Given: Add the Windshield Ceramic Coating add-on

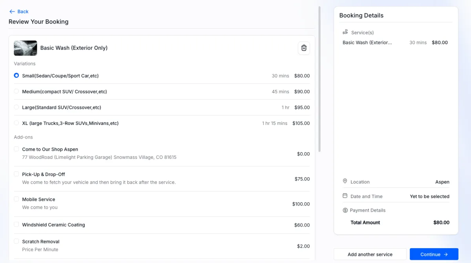Looking at the screenshot, I should [16, 225].
